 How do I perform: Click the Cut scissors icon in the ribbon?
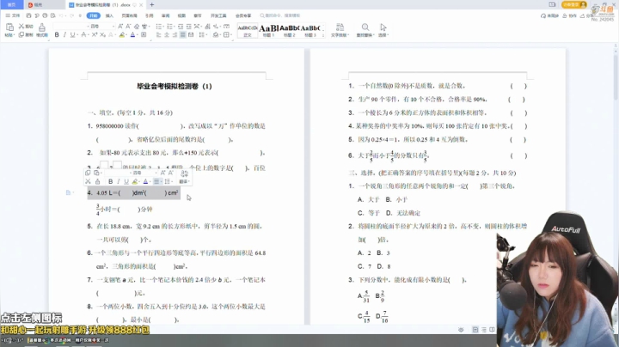[21, 26]
